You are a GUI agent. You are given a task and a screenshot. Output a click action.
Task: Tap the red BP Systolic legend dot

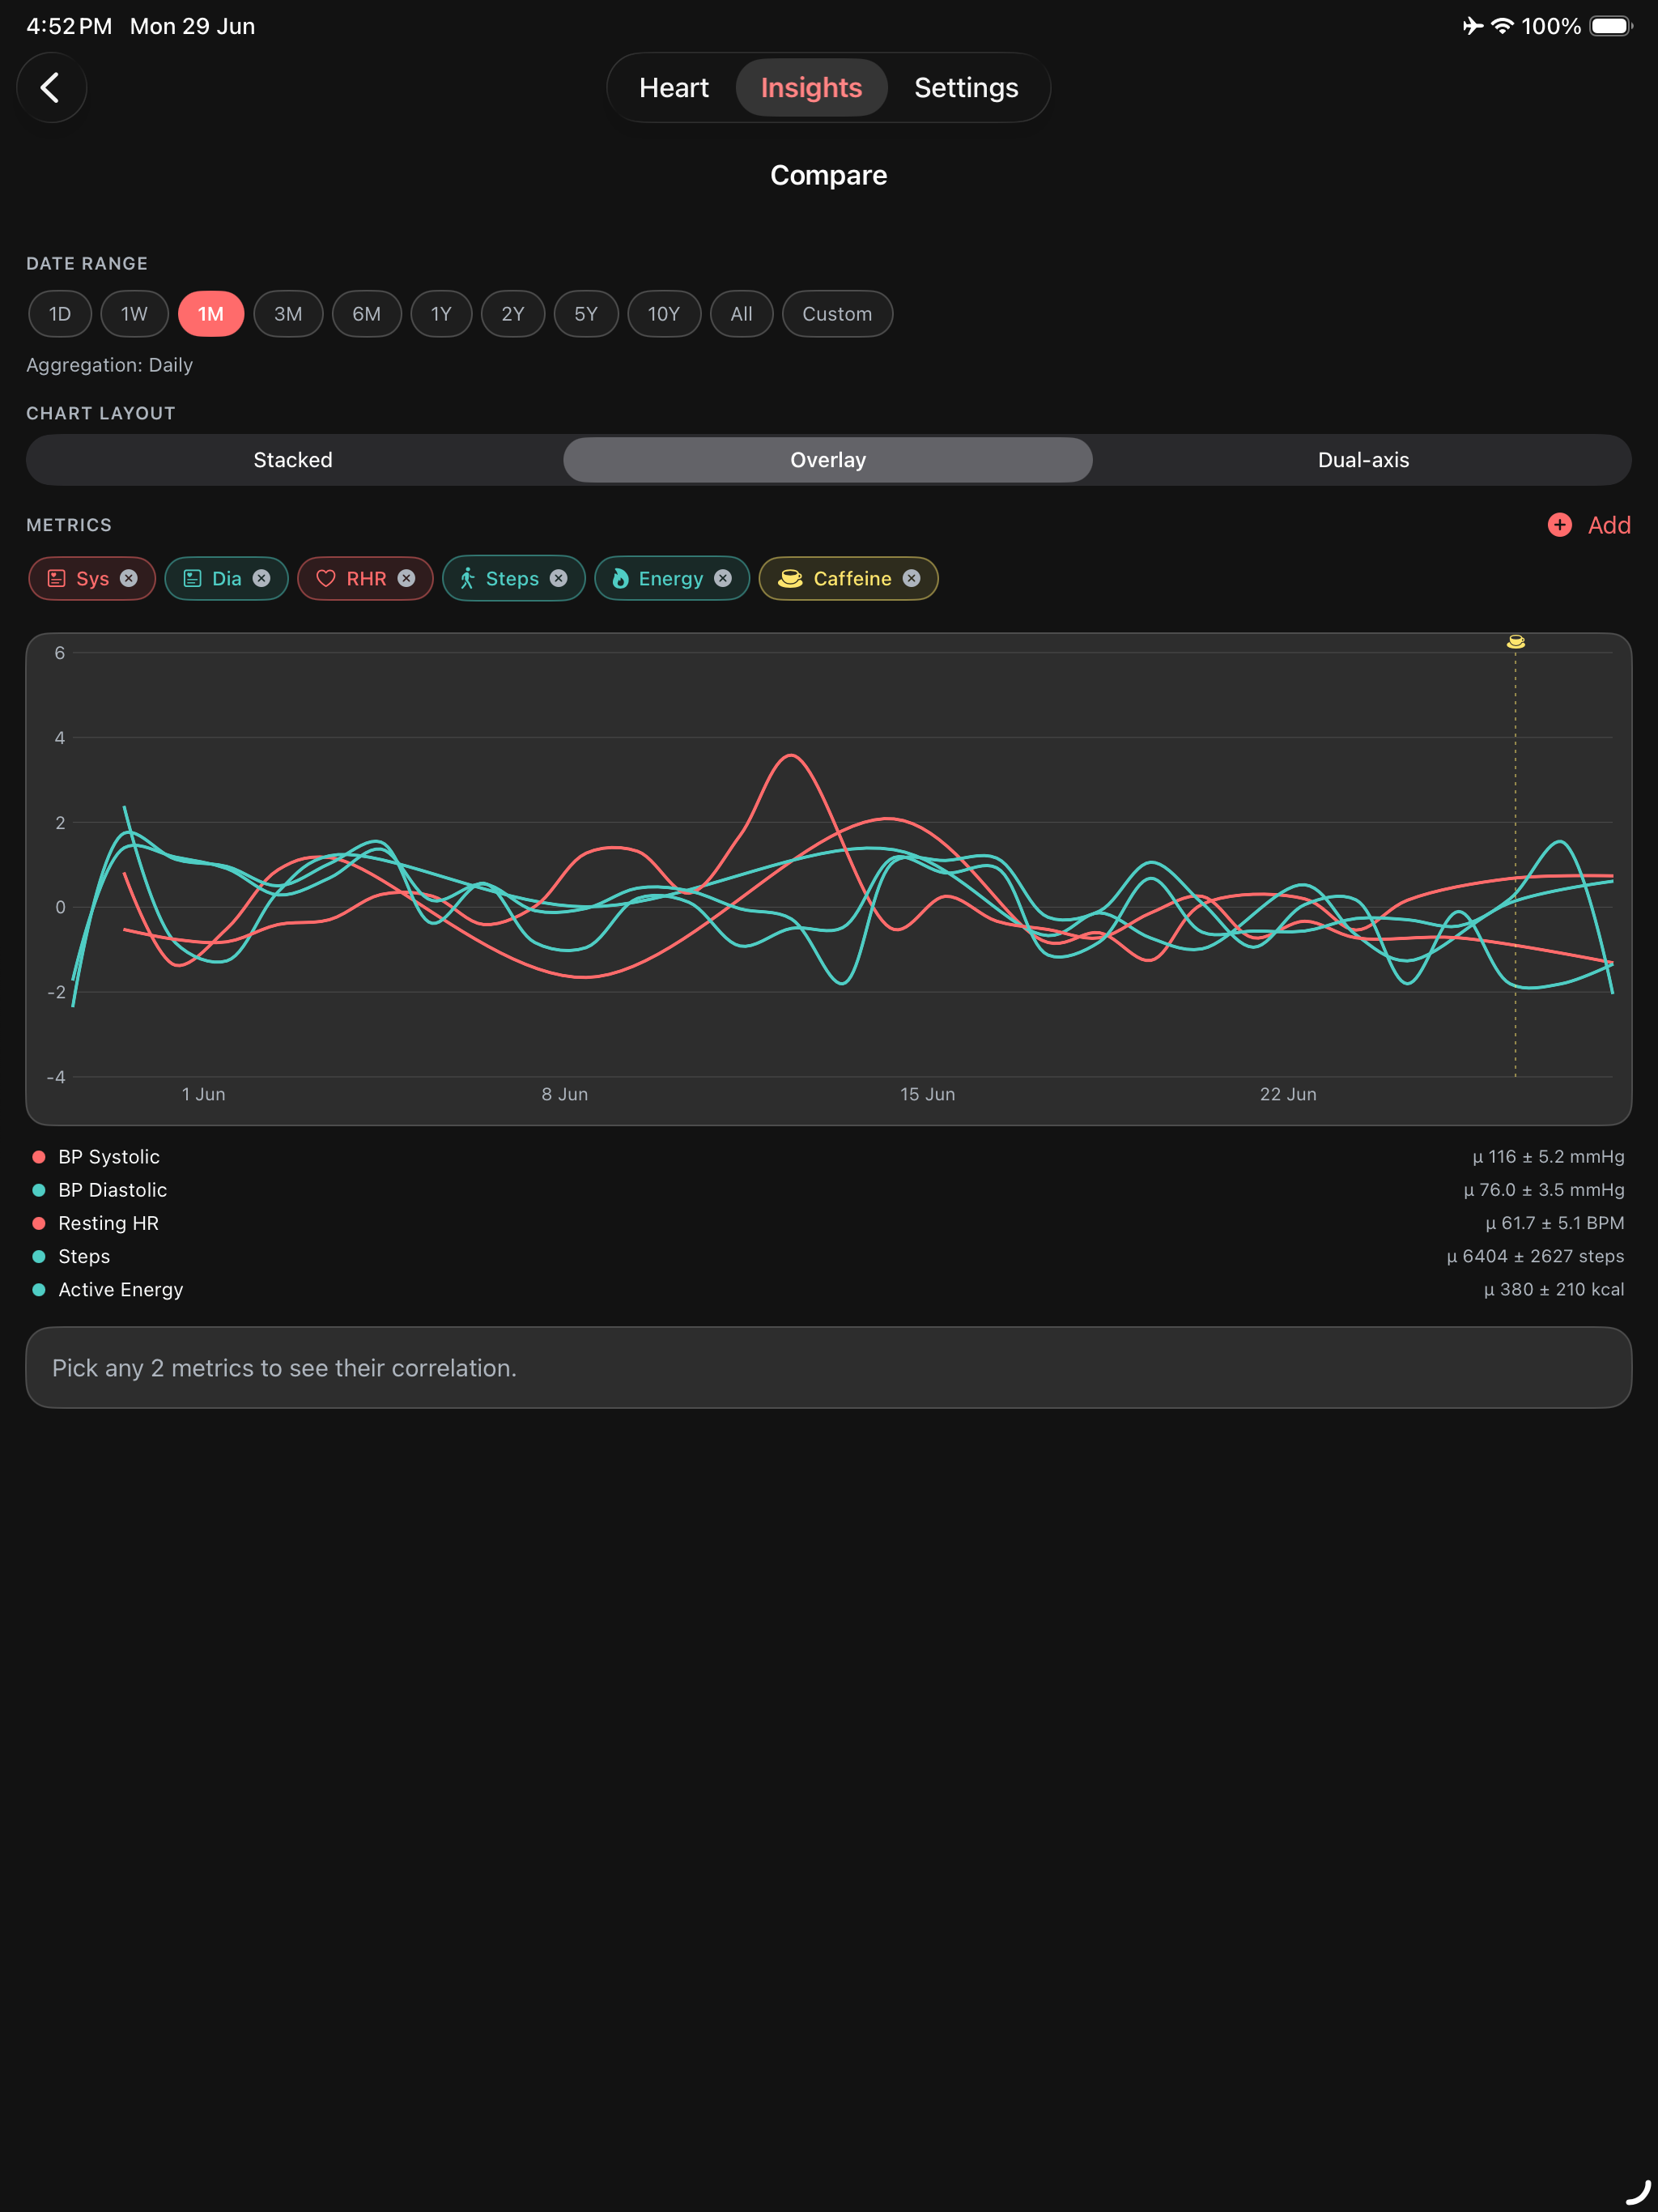(39, 1157)
